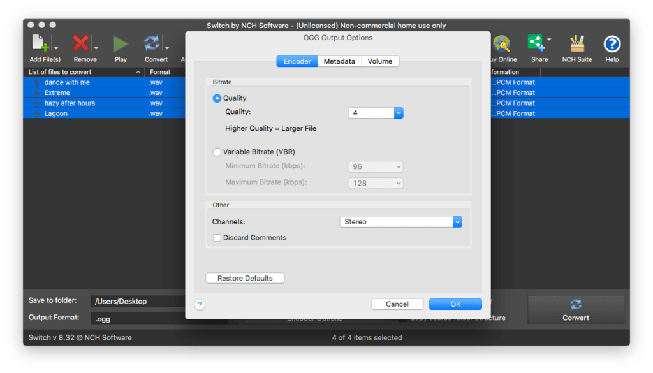This screenshot has width=653, height=373.
Task: Select the 'Extreme' file row
Action: 104,93
